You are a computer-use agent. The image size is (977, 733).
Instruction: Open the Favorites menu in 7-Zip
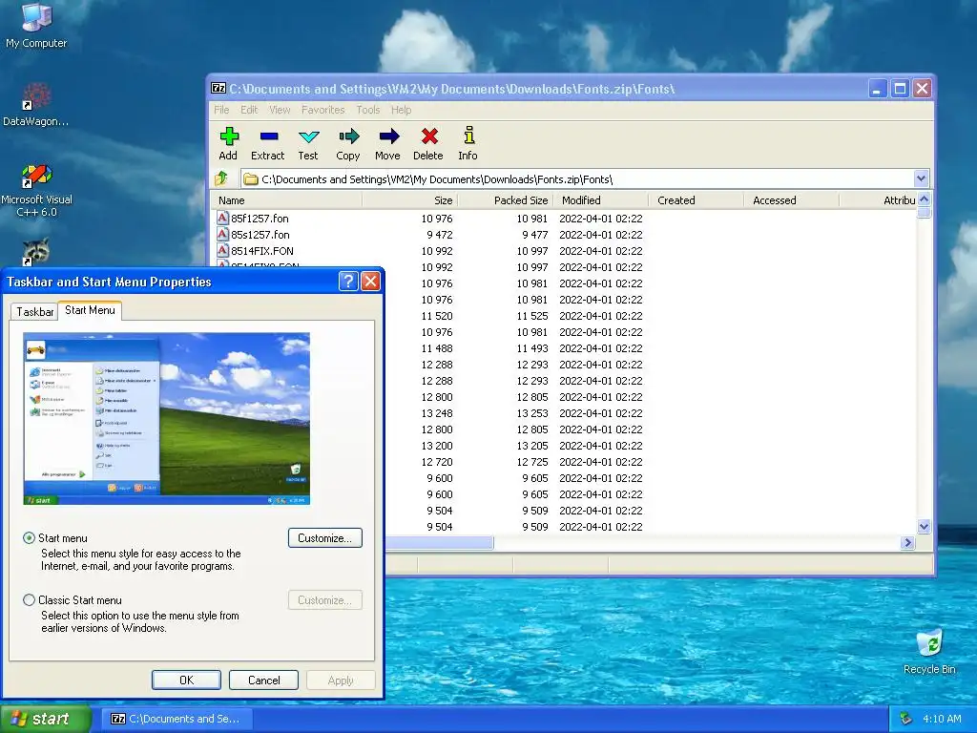(x=322, y=110)
